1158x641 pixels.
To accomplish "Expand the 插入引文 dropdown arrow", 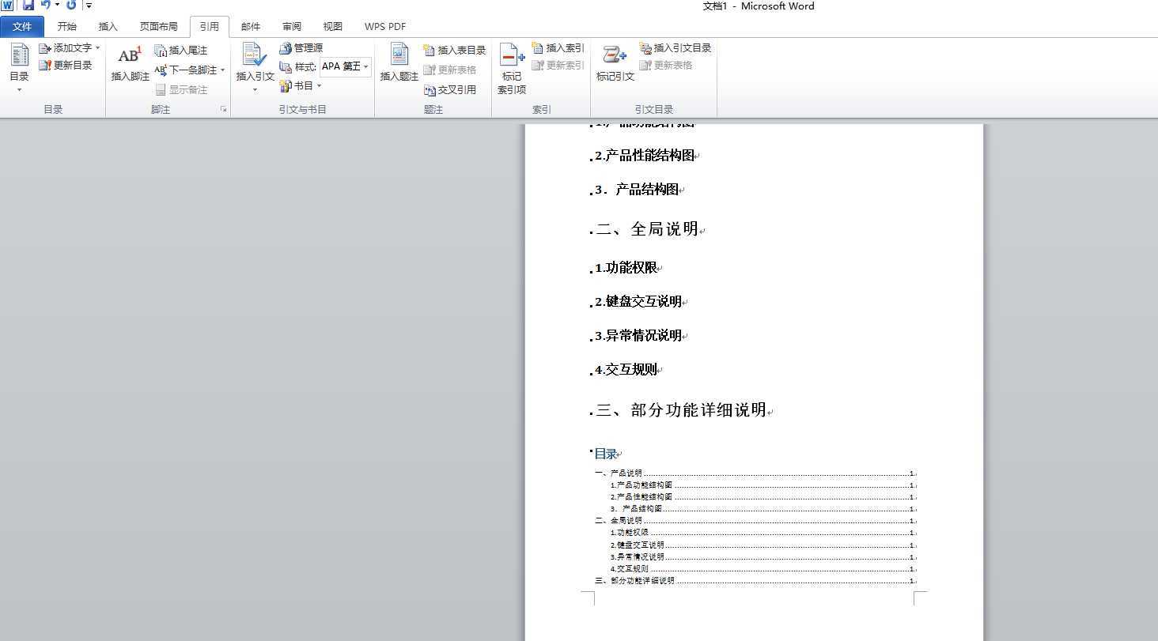I will point(255,89).
